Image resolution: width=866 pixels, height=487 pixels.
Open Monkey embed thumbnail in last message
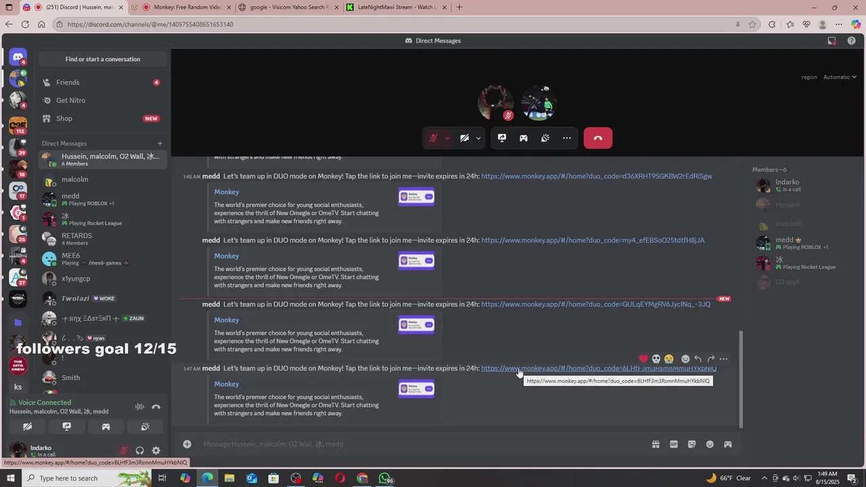(416, 389)
